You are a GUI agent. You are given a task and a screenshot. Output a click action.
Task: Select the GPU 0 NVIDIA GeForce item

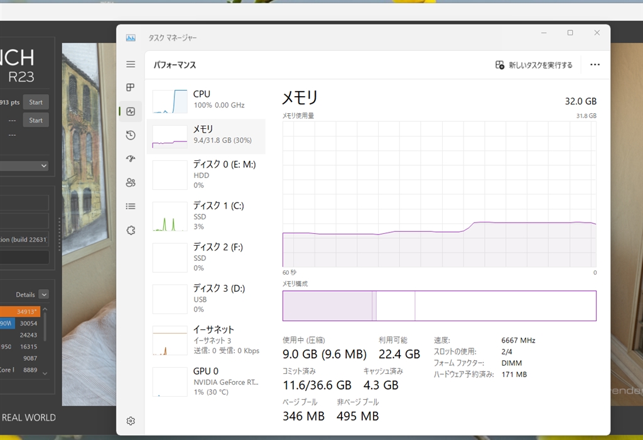pyautogui.click(x=206, y=382)
